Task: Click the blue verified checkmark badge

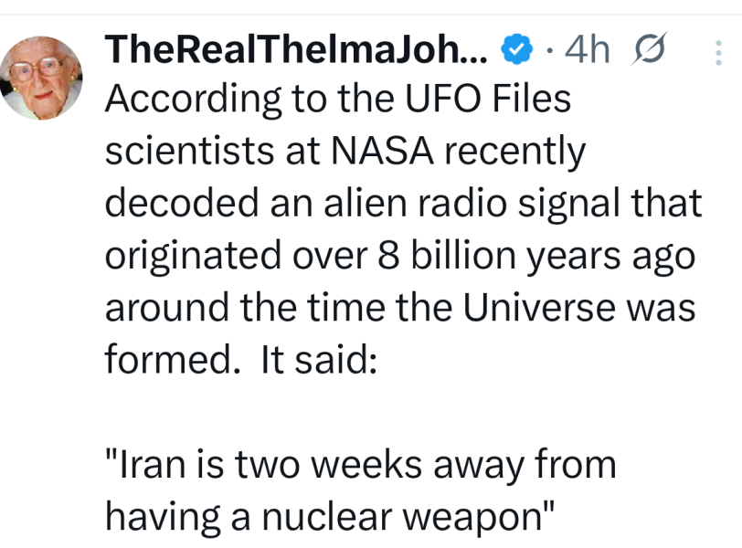Action: point(517,49)
